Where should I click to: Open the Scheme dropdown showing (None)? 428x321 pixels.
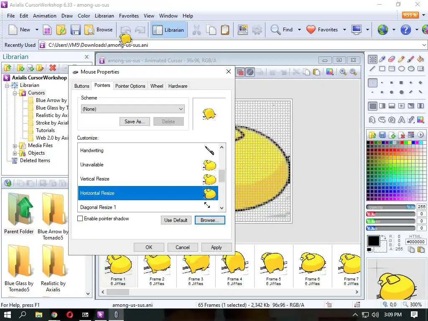132,109
